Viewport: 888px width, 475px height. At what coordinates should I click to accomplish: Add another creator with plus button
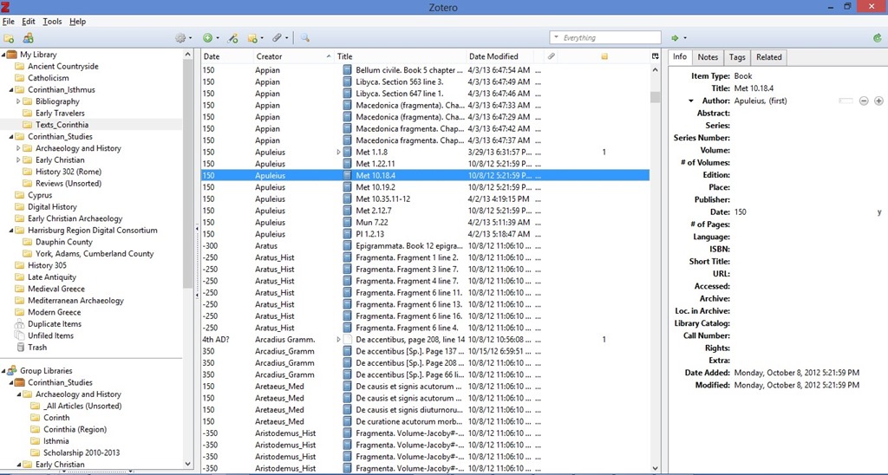(878, 101)
